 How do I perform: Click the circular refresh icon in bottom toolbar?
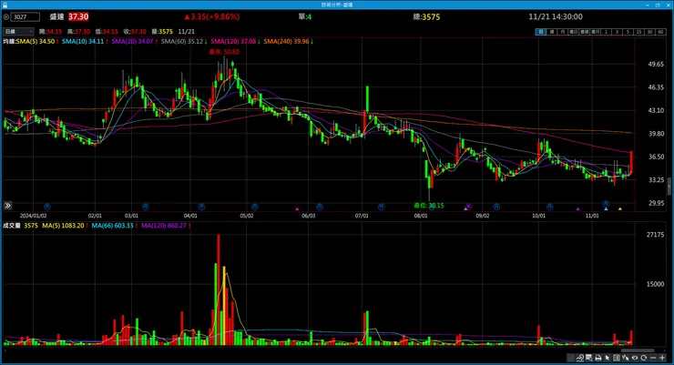[643, 358]
